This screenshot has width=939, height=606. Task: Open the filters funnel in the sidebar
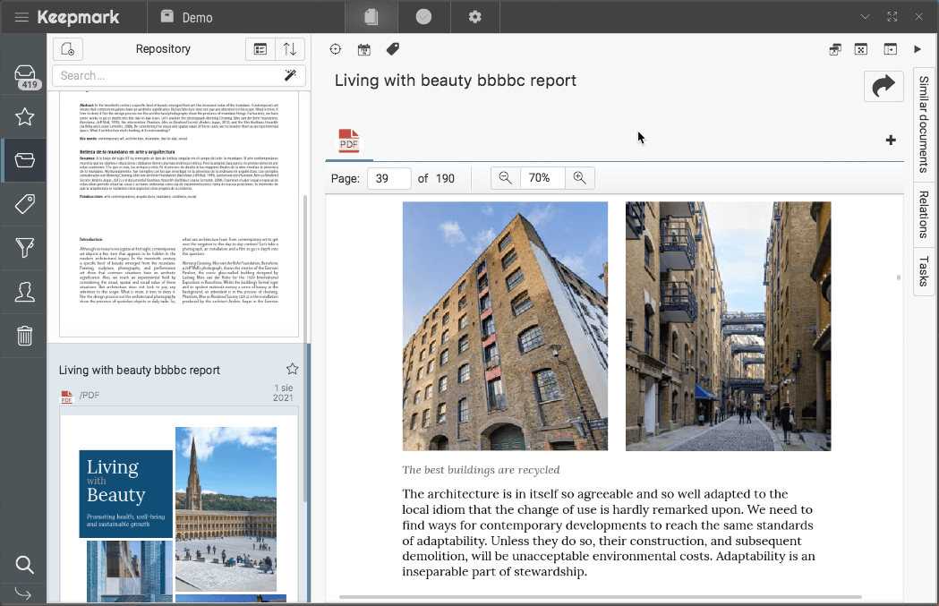(25, 248)
